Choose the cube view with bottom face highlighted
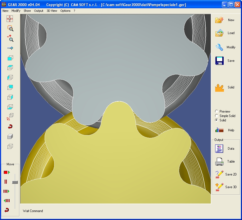Screen dimensions: 242x220 10,107
